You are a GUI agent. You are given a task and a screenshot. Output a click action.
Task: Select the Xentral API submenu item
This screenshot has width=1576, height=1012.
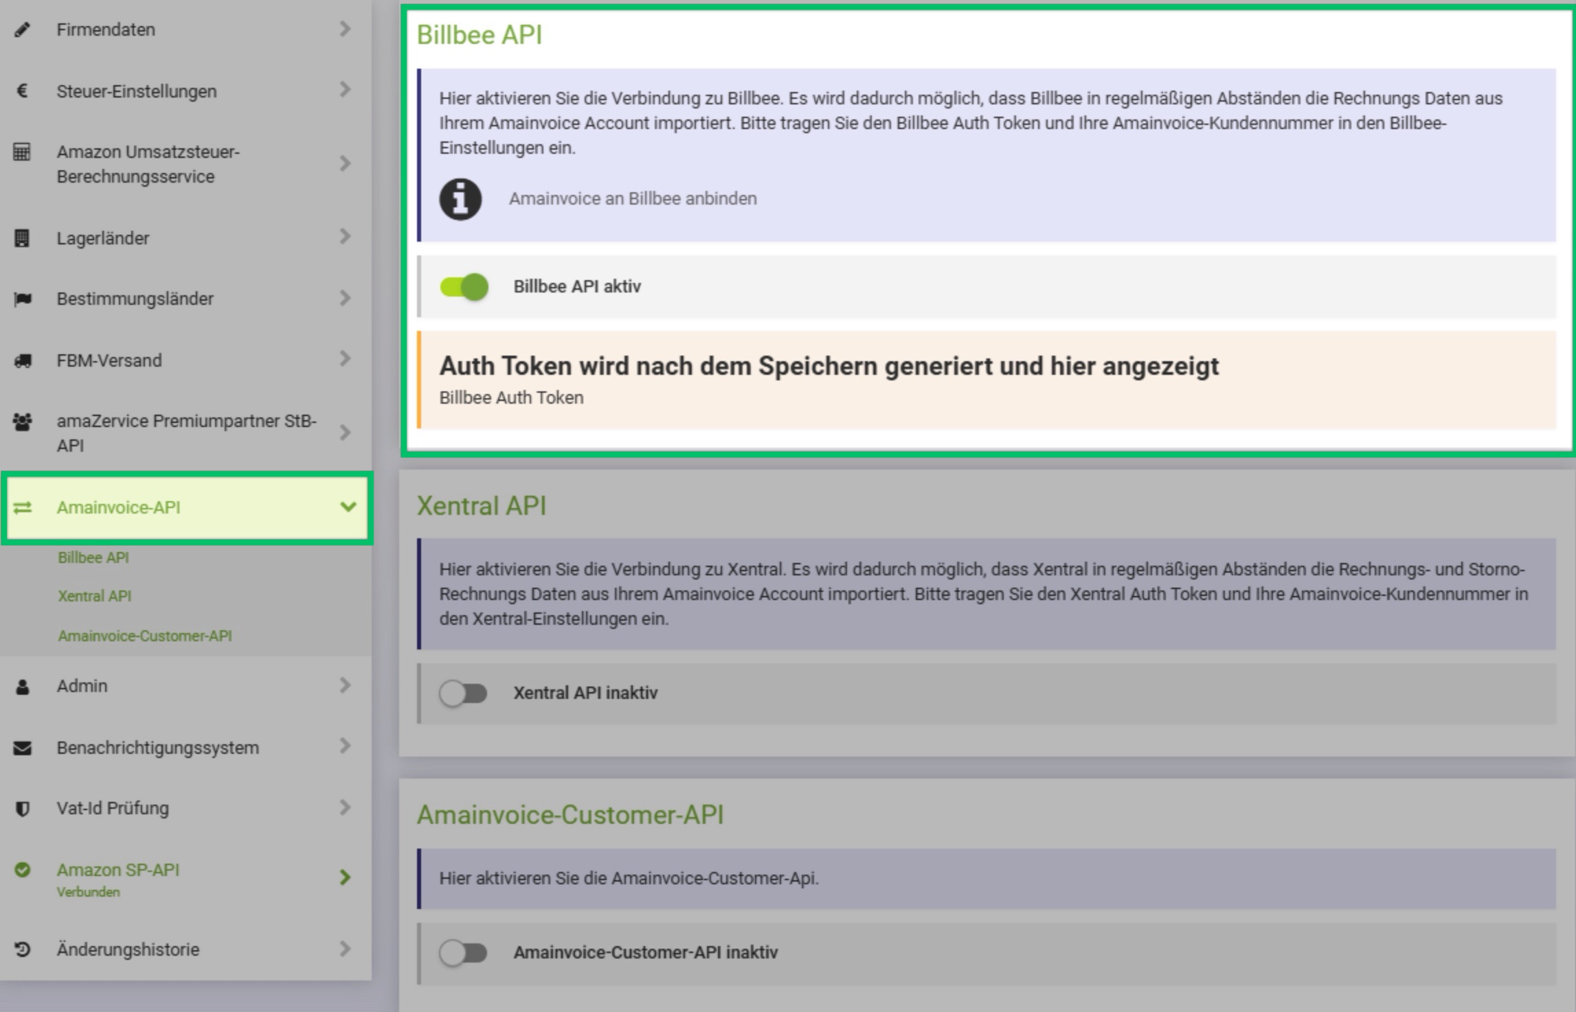pyautogui.click(x=94, y=596)
